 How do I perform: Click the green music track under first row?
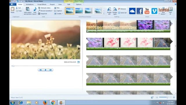(x=128, y=31)
